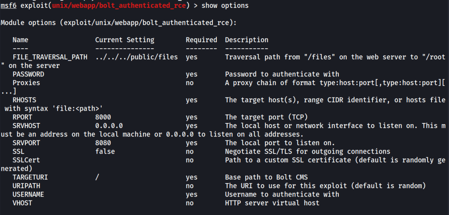Select the PASSWORD option name
The image size is (449, 215).
coord(29,74)
